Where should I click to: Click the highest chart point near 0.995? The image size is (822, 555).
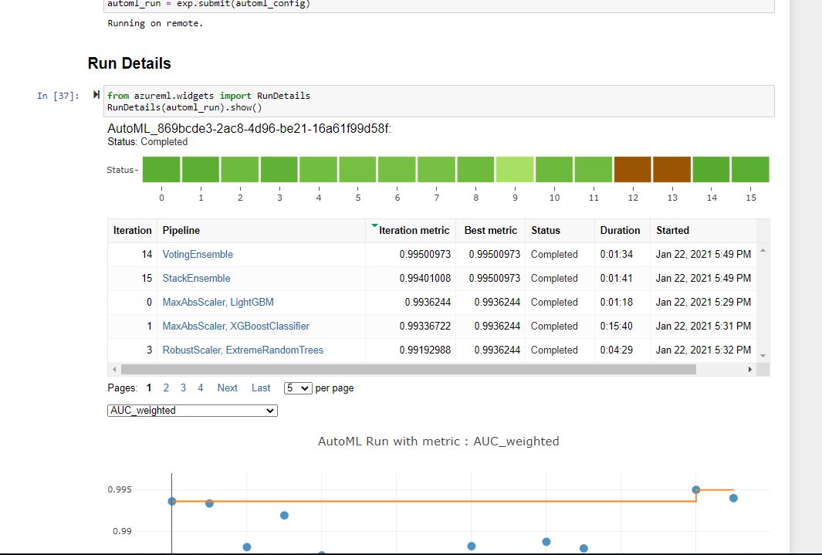(696, 489)
